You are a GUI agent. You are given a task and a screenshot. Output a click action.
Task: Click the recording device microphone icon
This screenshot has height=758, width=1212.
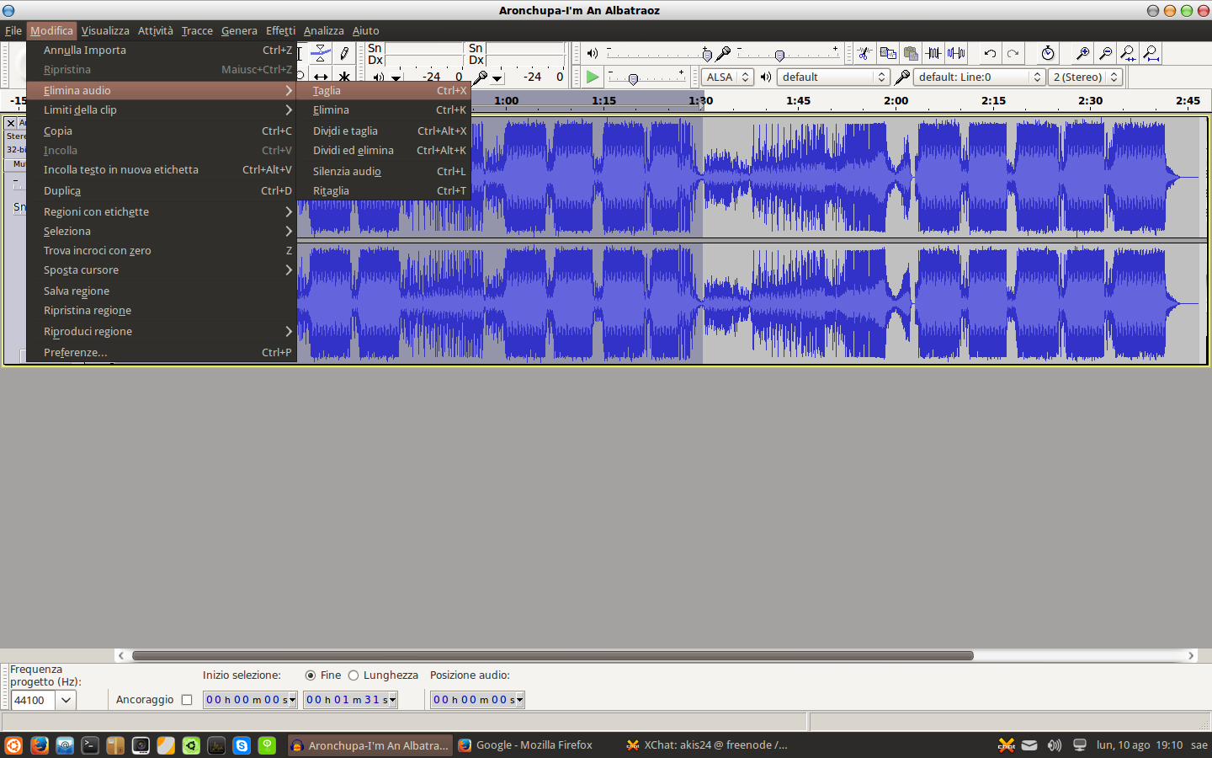point(901,77)
